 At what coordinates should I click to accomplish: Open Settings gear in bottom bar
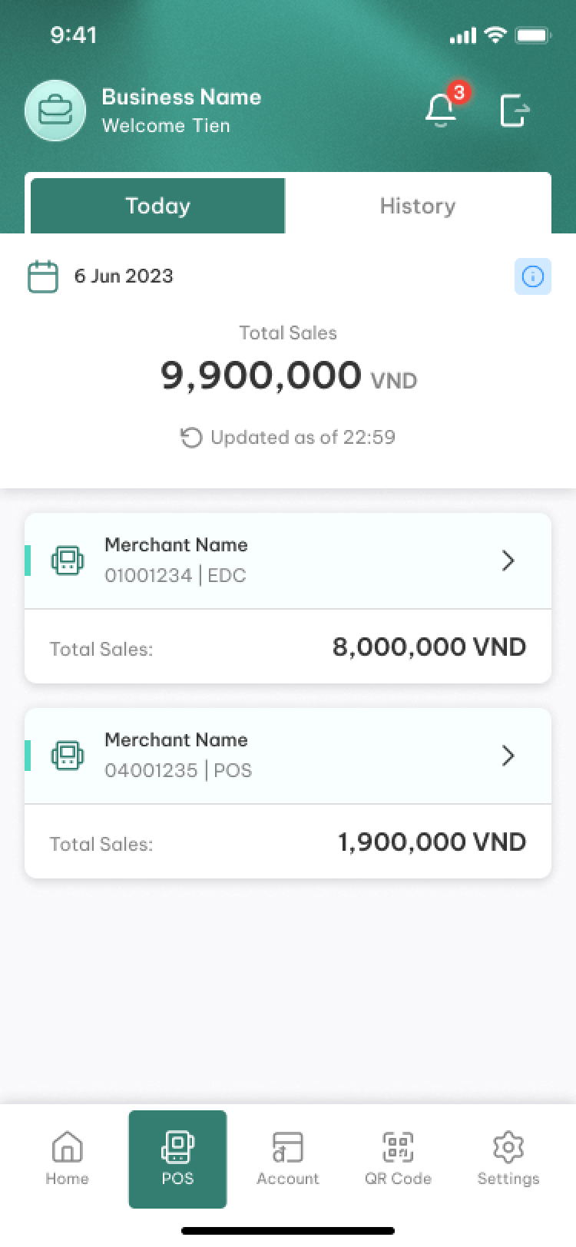(x=508, y=1159)
